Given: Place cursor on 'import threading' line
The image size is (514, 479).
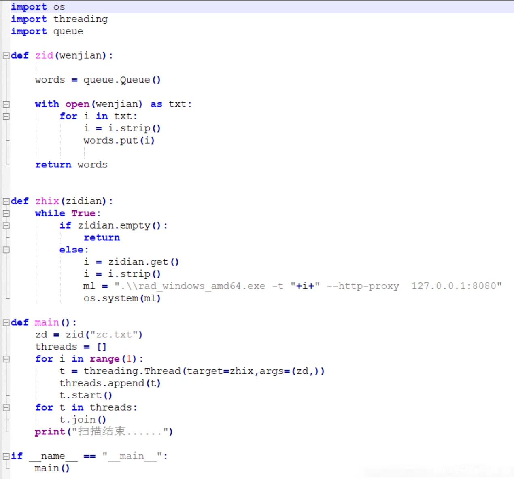Looking at the screenshot, I should click(59, 19).
